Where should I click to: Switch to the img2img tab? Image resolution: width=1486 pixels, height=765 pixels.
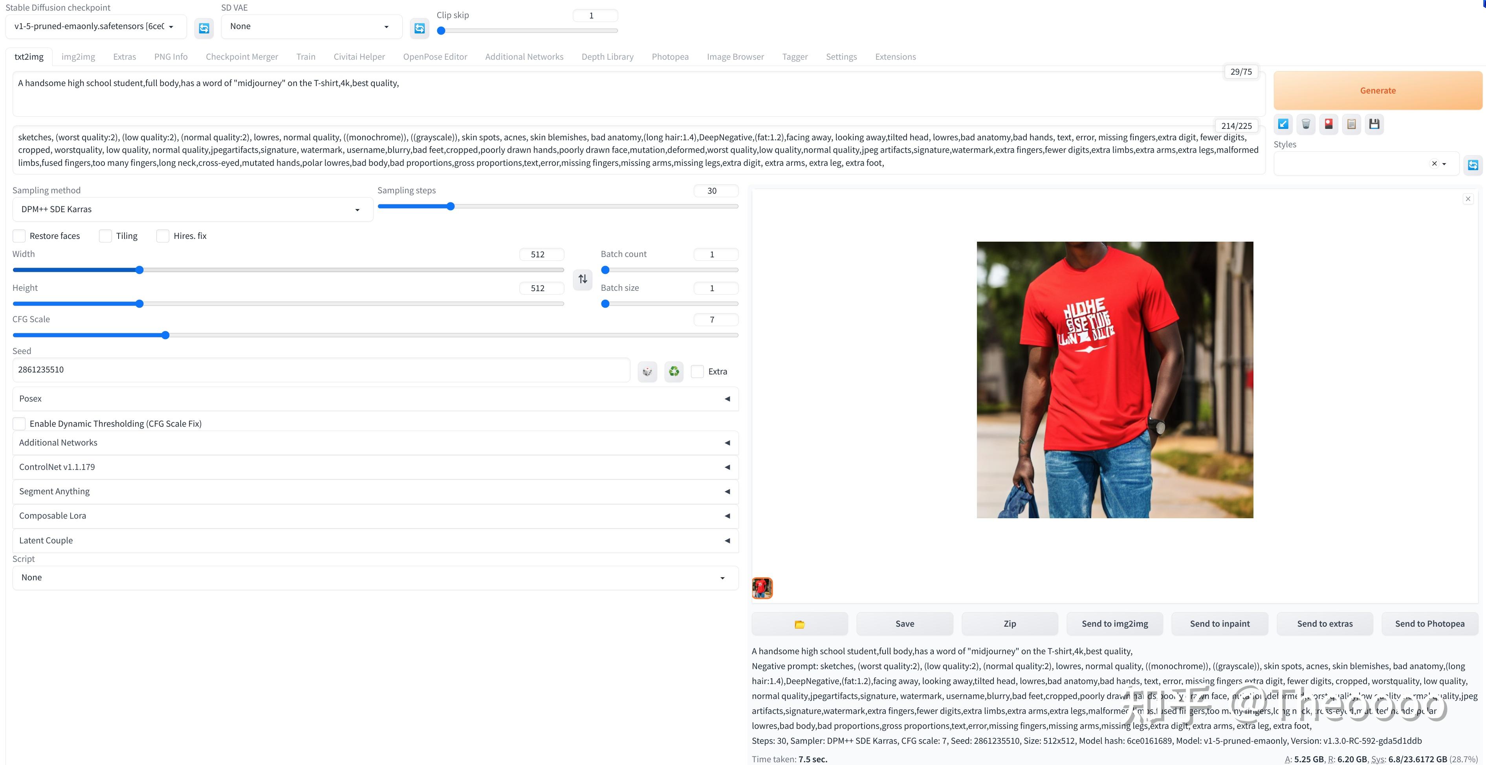point(79,57)
